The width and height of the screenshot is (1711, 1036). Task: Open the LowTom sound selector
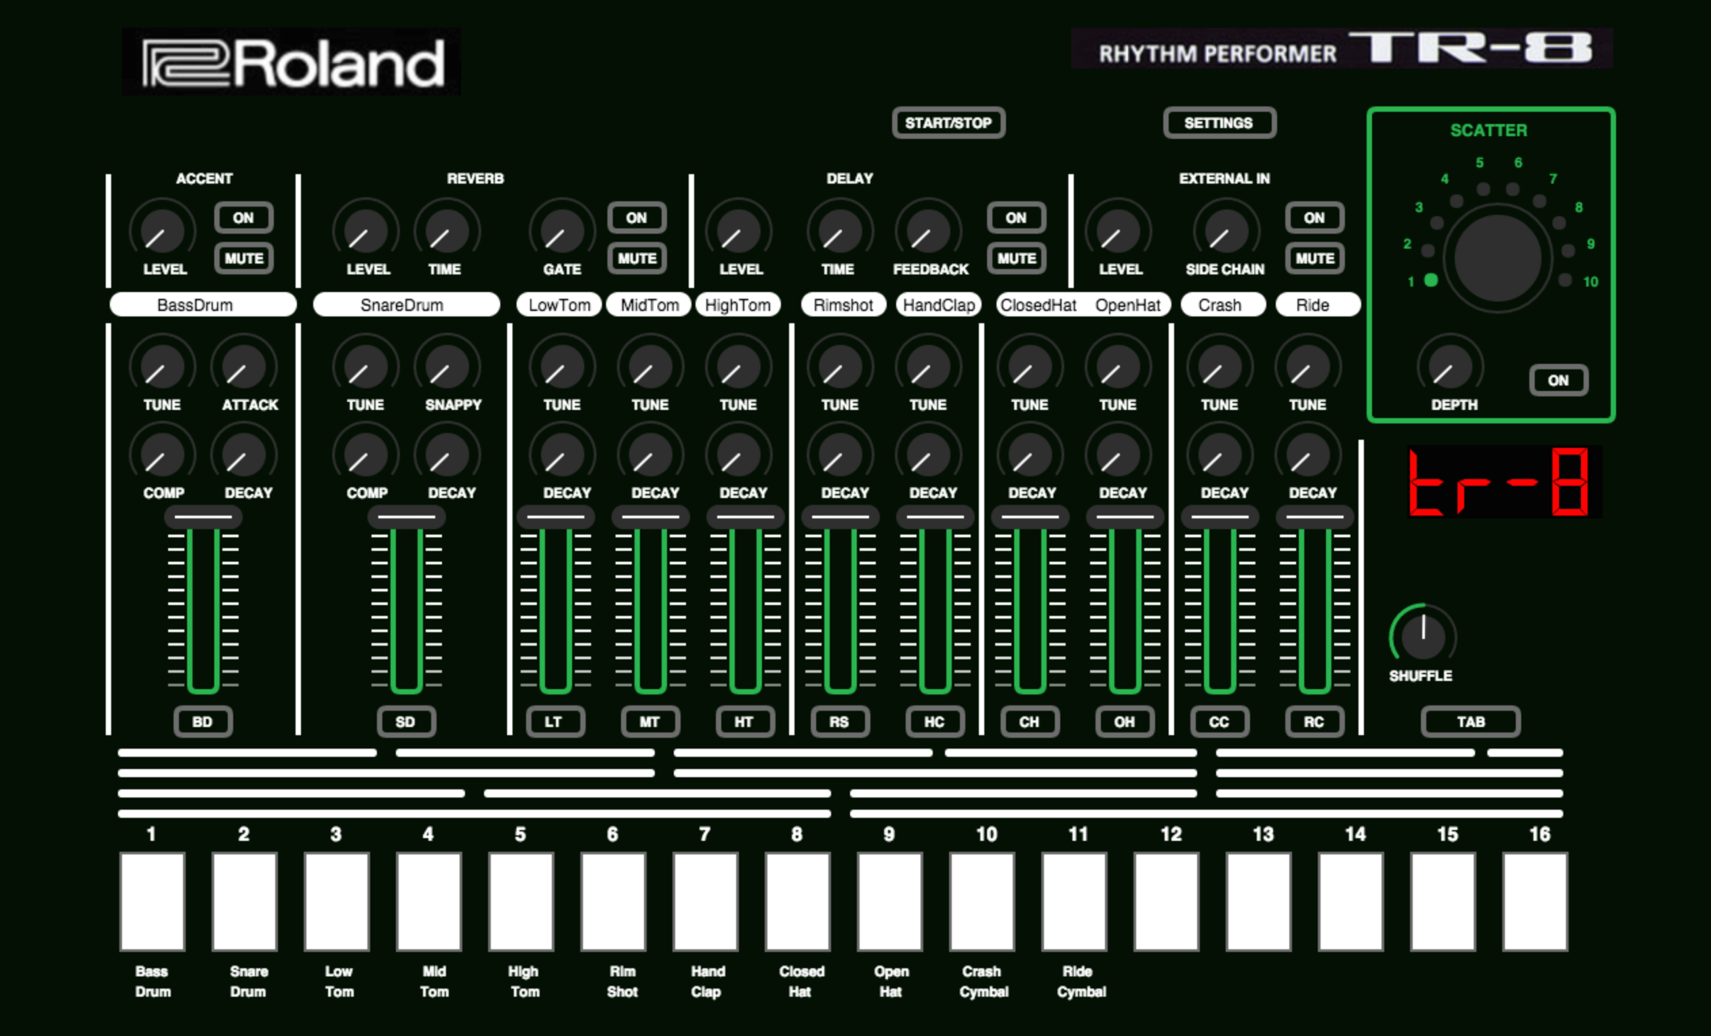click(559, 305)
